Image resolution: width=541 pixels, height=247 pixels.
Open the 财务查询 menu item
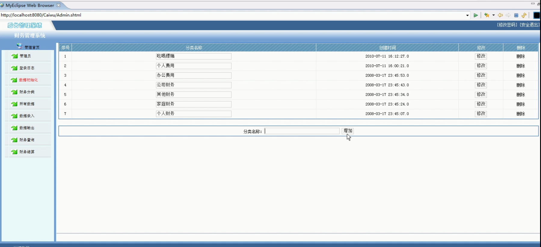[27, 140]
